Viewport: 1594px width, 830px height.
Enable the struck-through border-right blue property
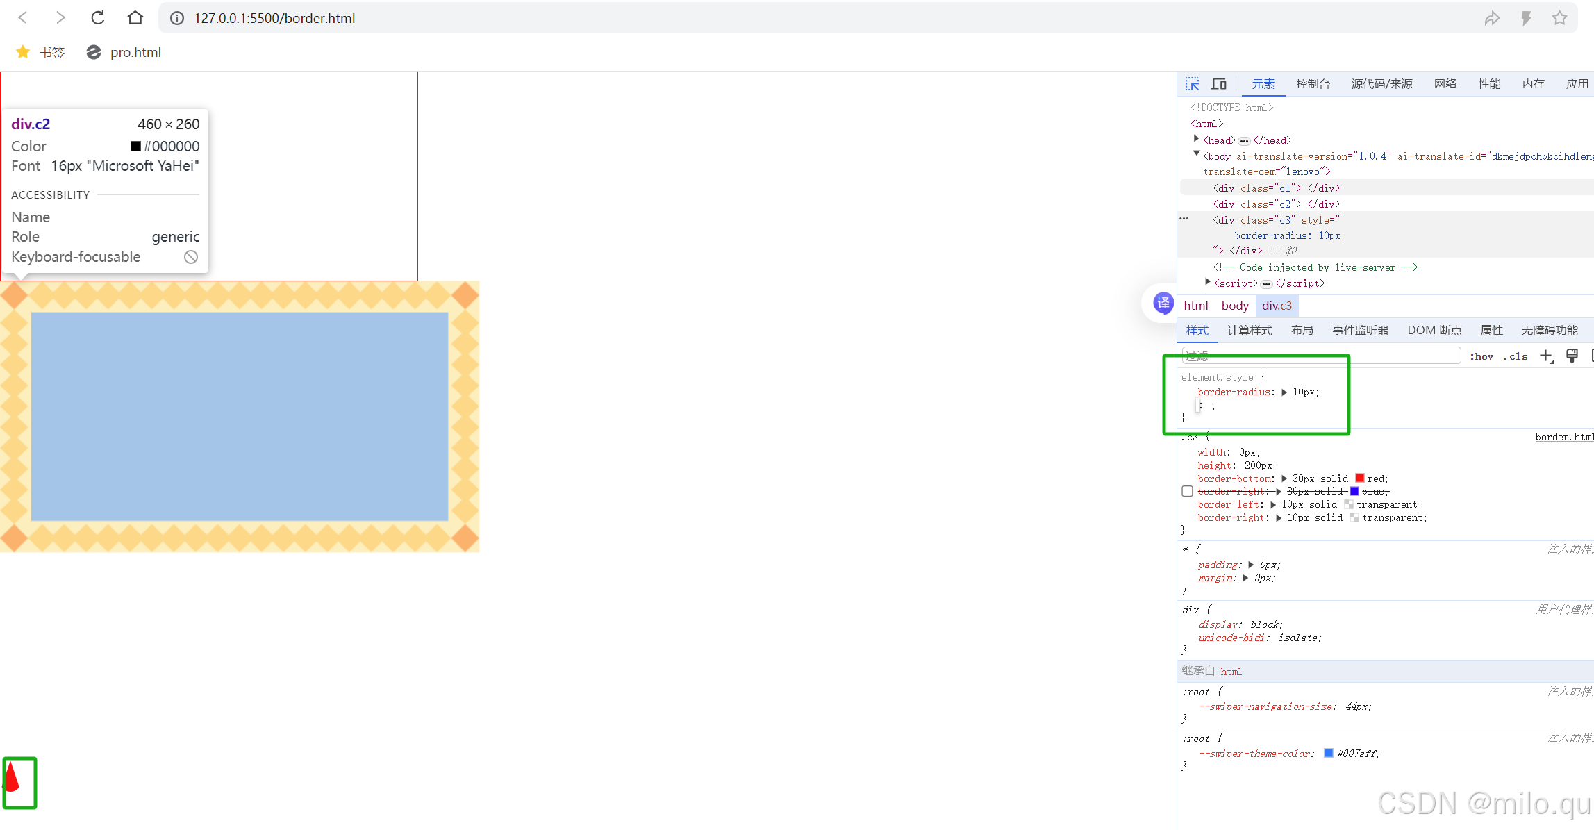coord(1188,491)
